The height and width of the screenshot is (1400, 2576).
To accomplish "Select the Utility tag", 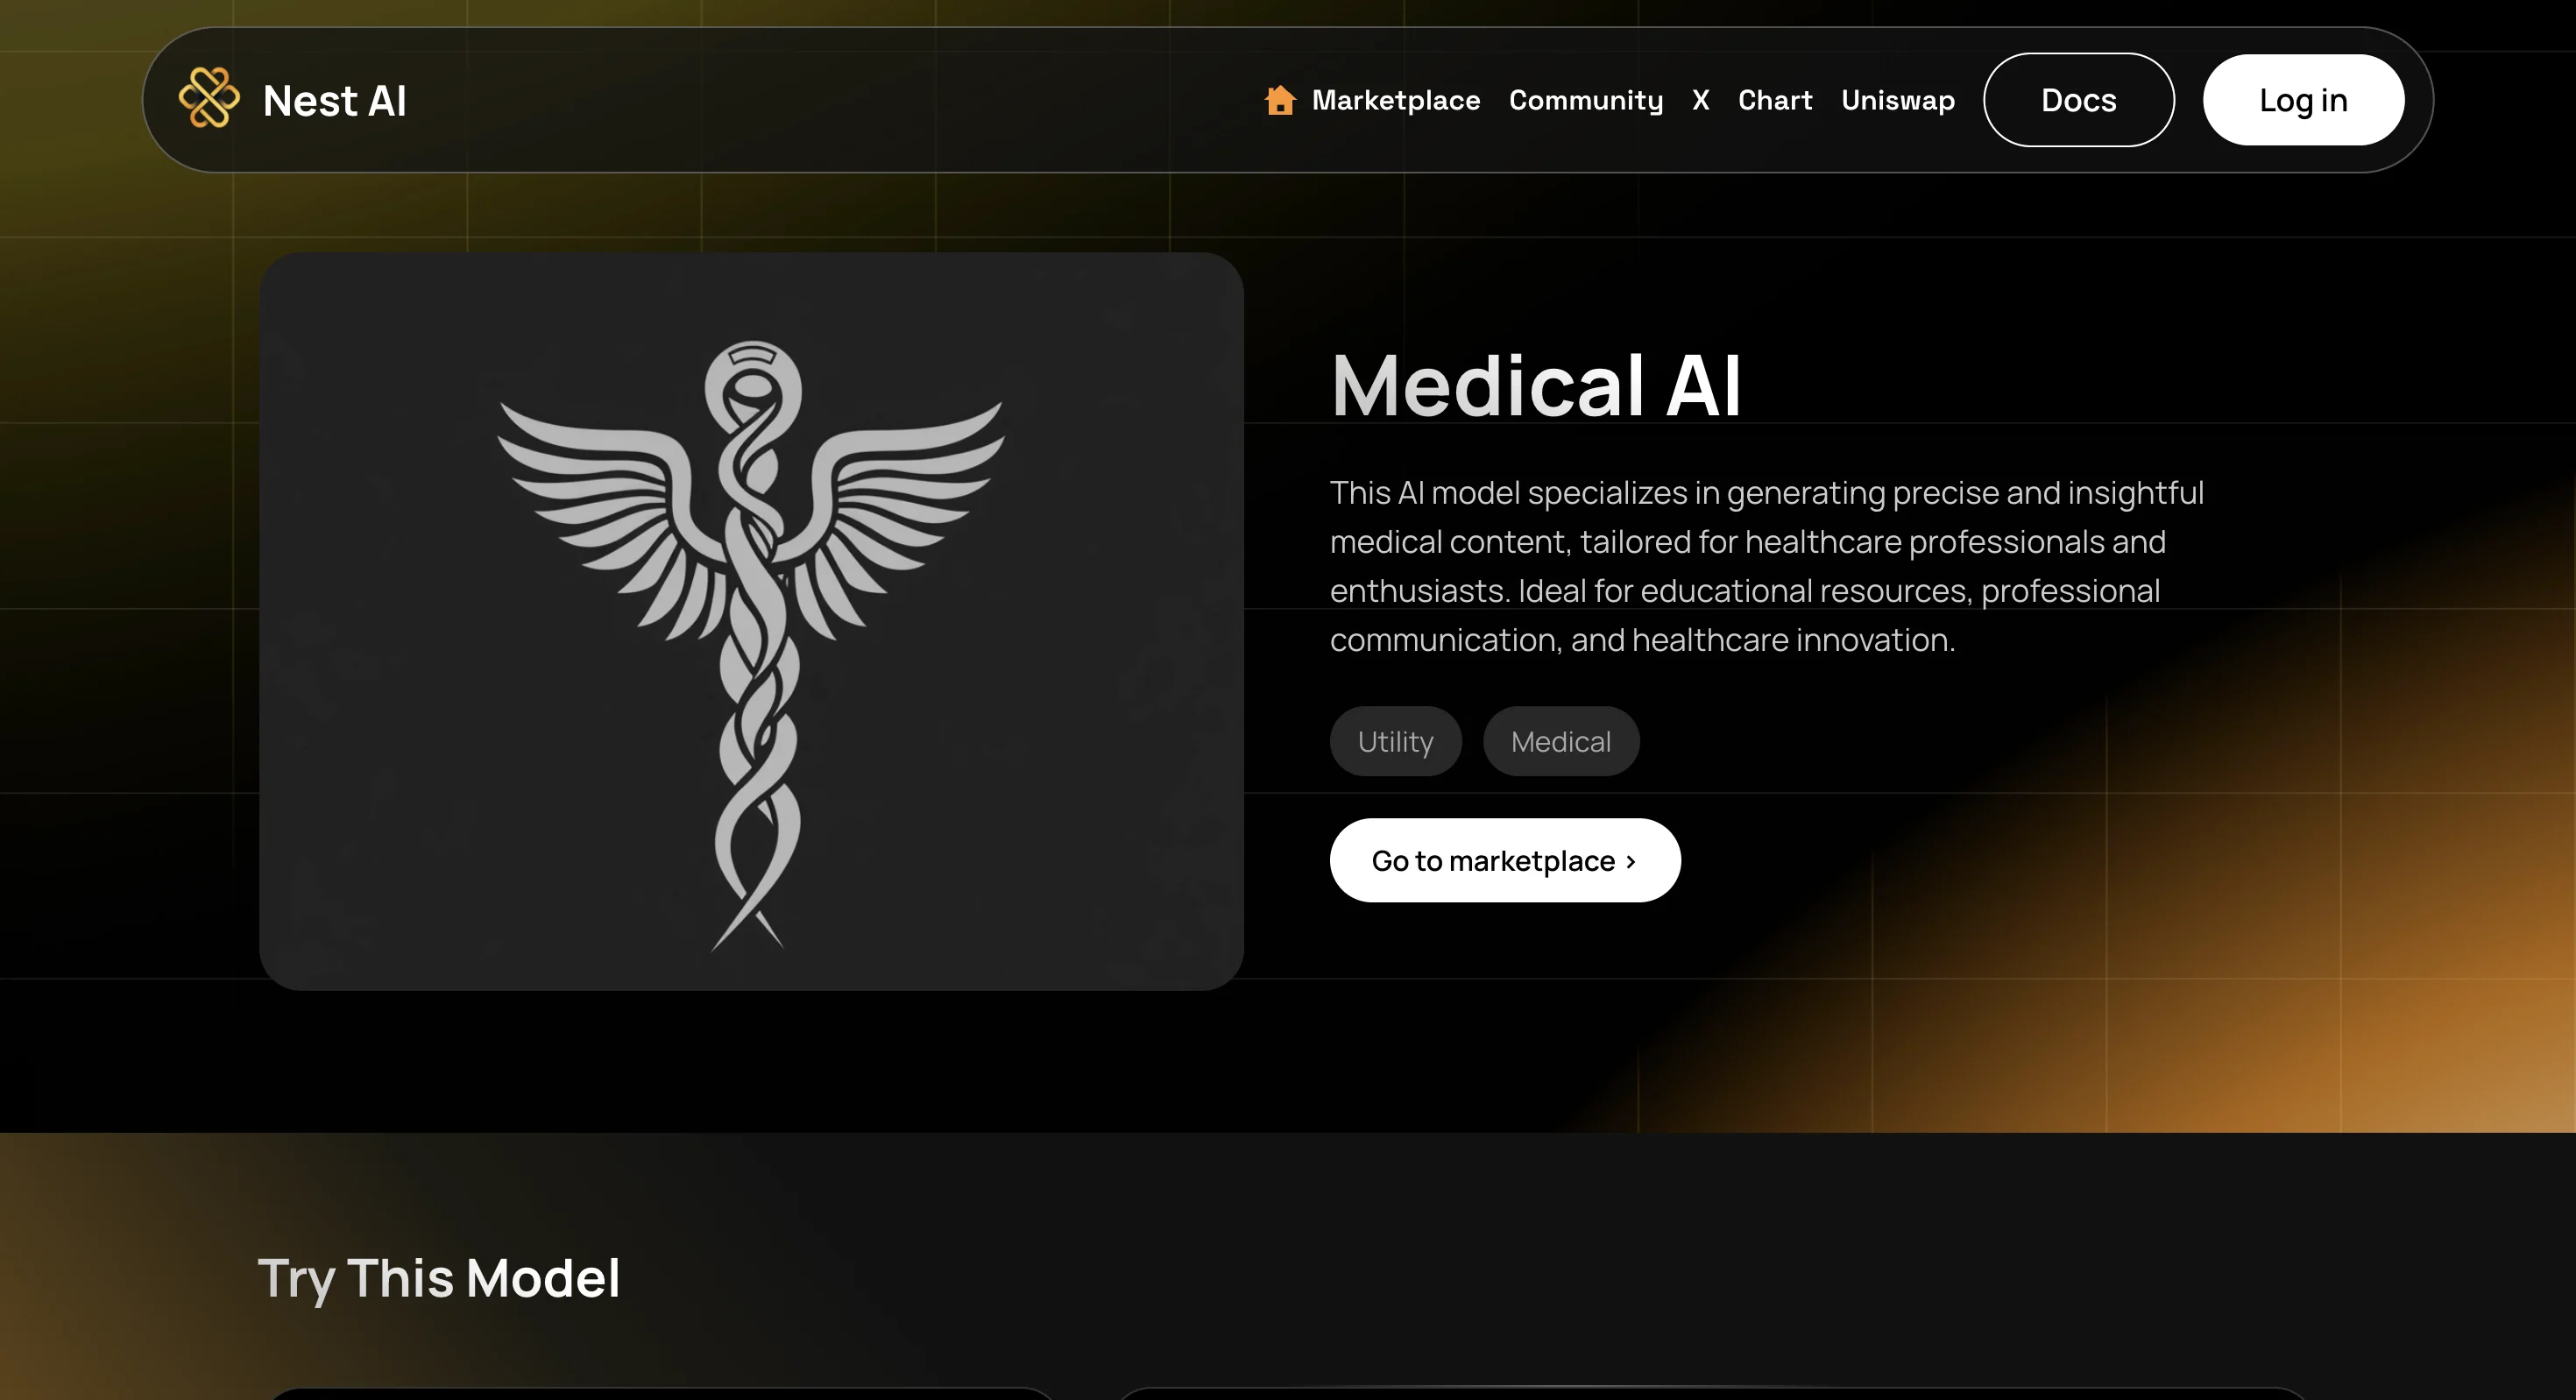I will 1395,741.
